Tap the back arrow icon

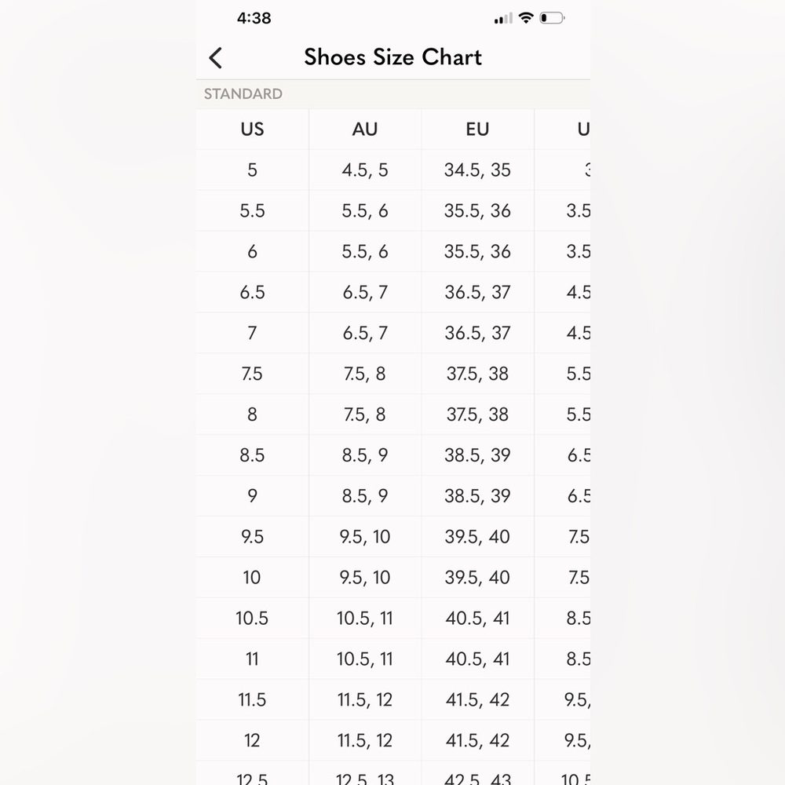point(216,58)
